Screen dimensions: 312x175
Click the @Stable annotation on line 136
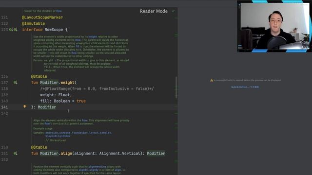(39, 76)
